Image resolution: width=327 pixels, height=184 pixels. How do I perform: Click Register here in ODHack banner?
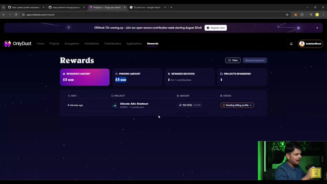215,28
